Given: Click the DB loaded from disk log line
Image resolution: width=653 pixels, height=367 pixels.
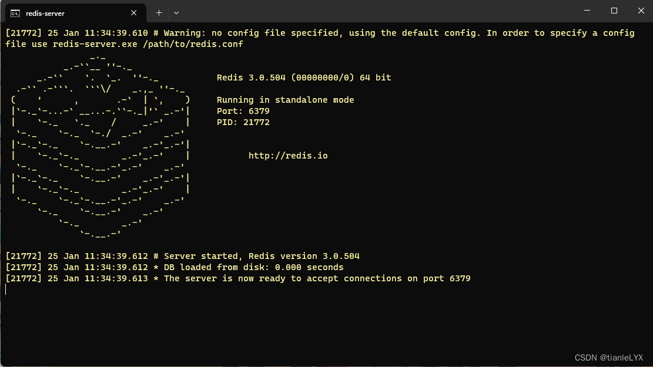Looking at the screenshot, I should click(174, 267).
